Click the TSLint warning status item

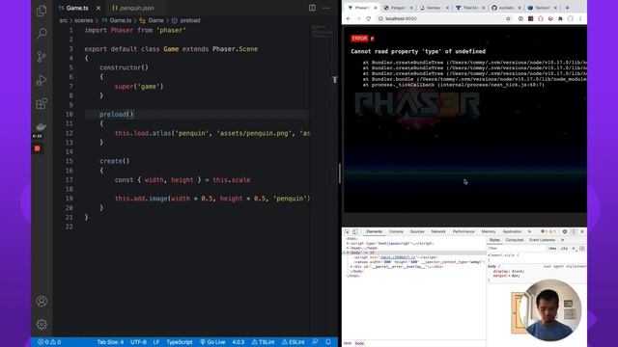(x=263, y=342)
